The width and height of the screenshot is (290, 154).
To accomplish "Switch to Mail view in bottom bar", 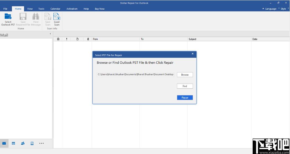I will coord(4,143).
